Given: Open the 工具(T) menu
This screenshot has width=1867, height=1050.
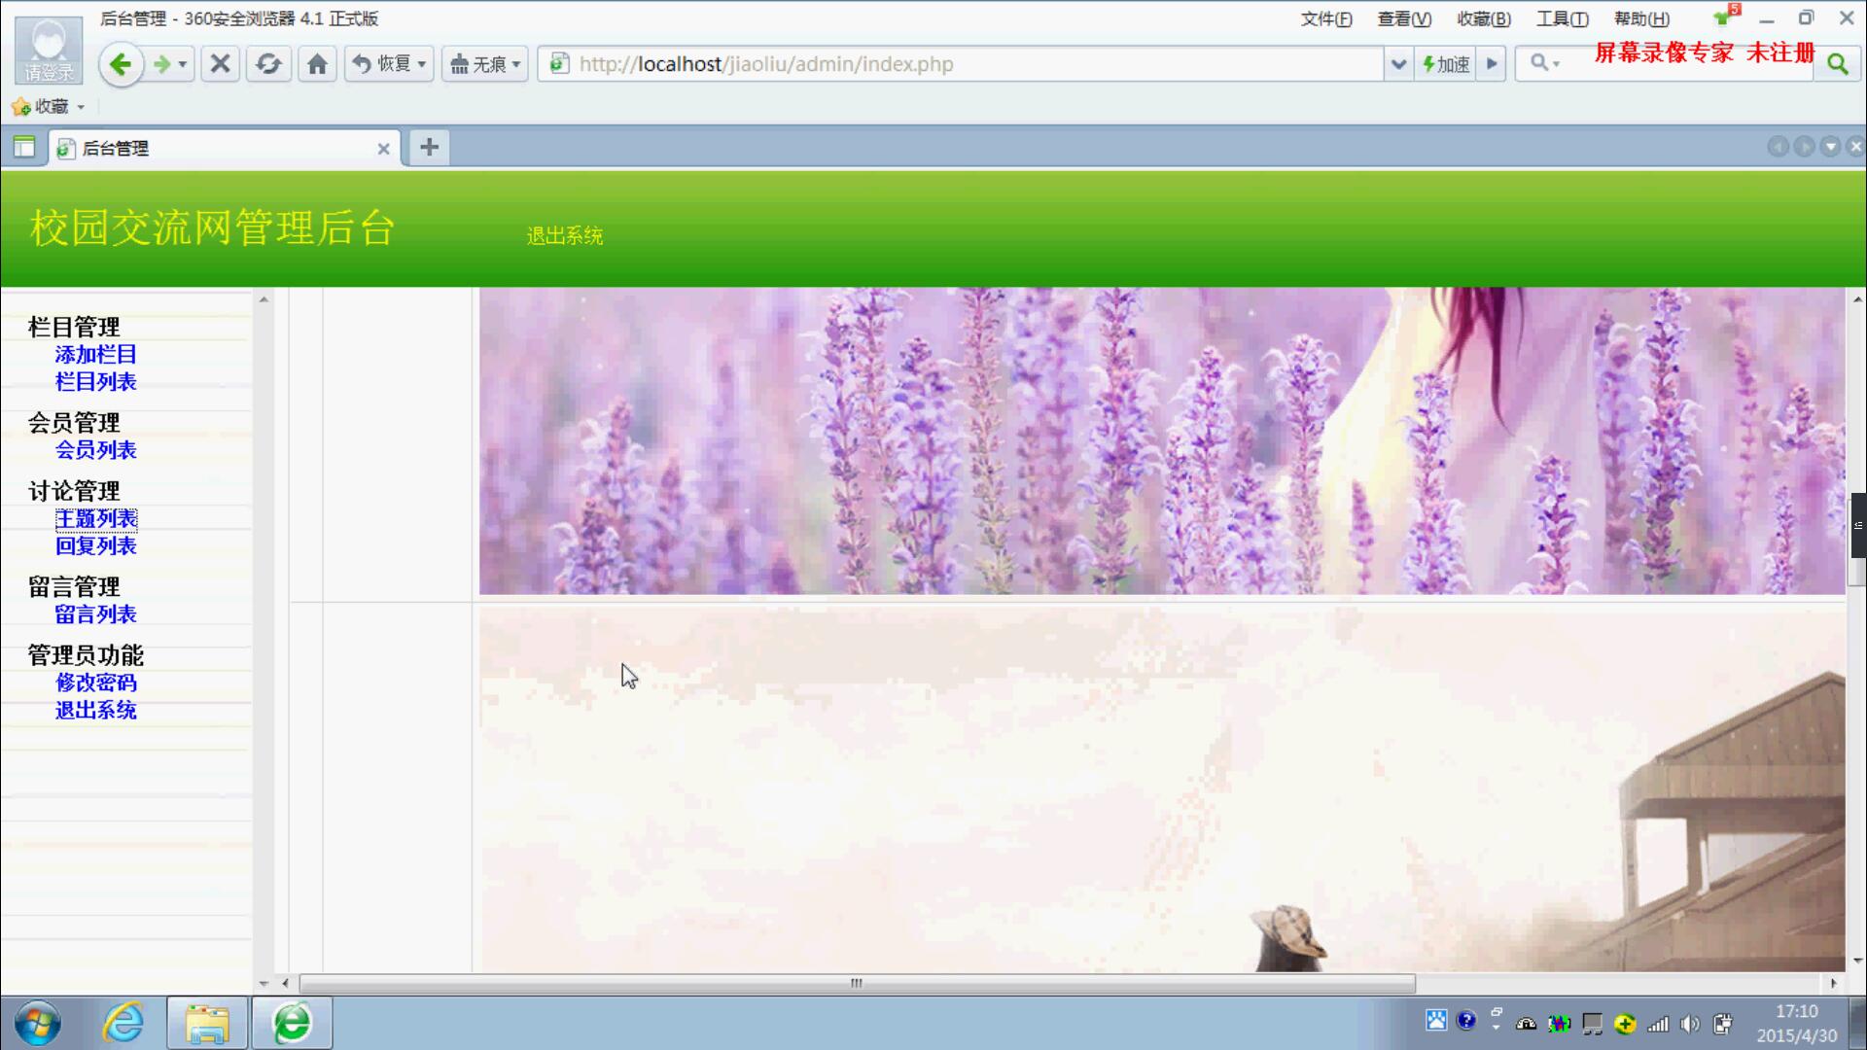Looking at the screenshot, I should [x=1563, y=18].
